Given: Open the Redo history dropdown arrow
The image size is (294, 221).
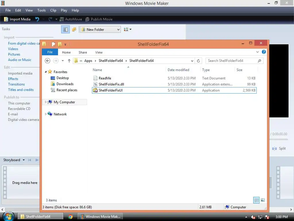Looking at the screenshot, I should [56, 19].
